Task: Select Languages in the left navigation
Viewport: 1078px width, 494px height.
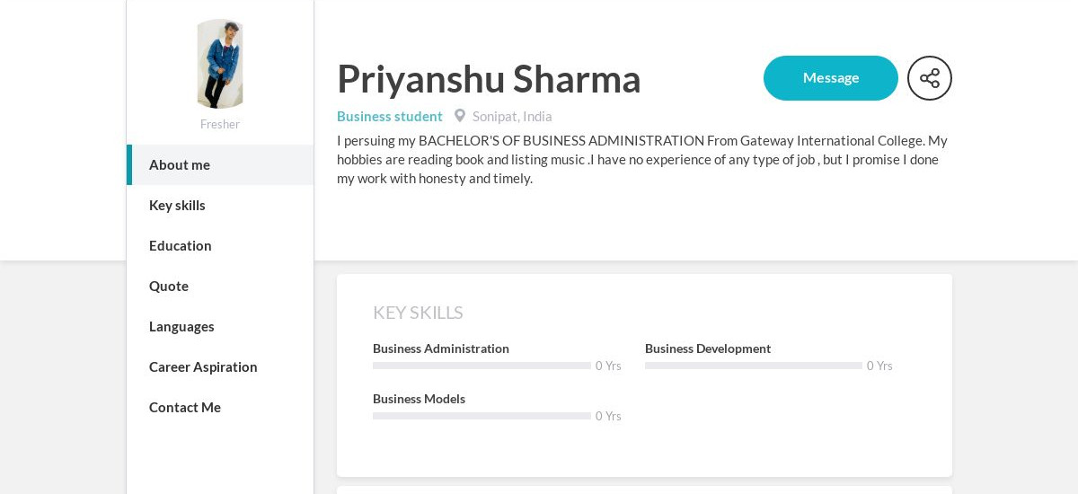Action: click(x=220, y=326)
